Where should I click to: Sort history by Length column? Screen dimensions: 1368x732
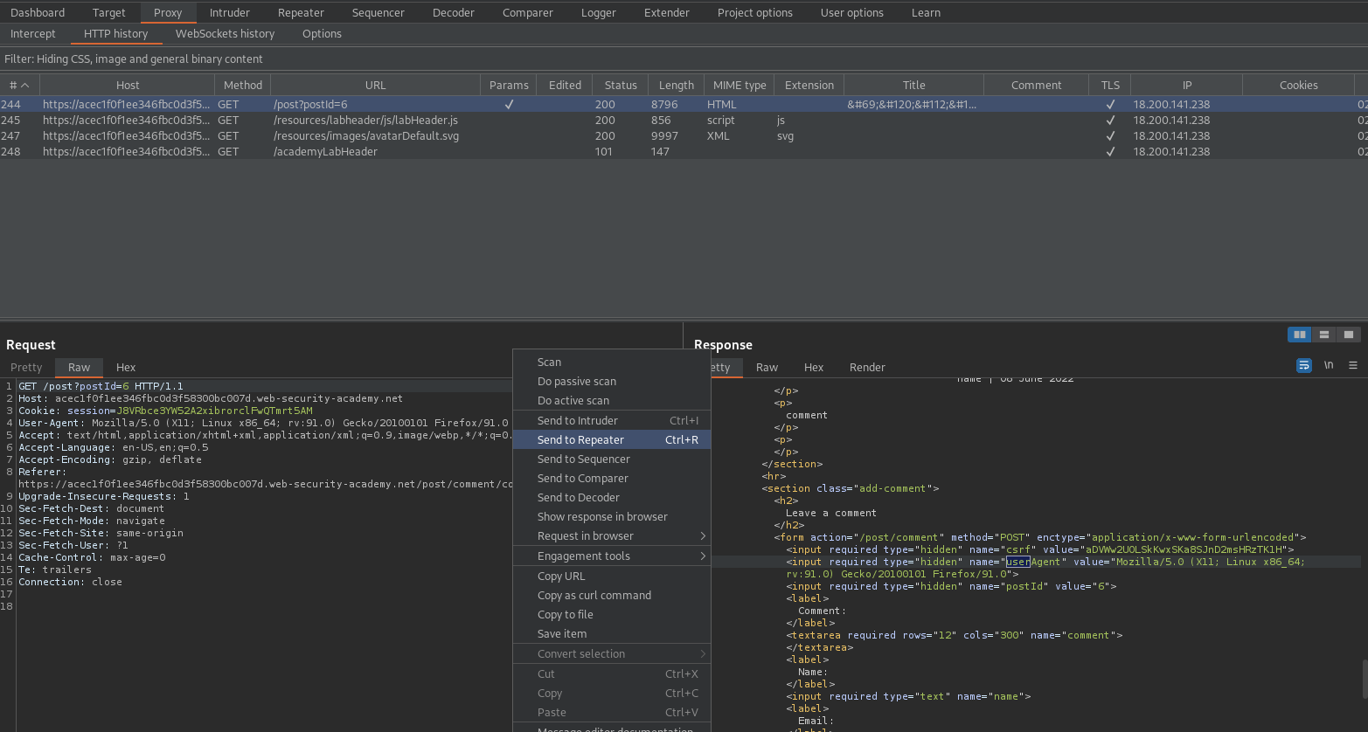pyautogui.click(x=677, y=85)
